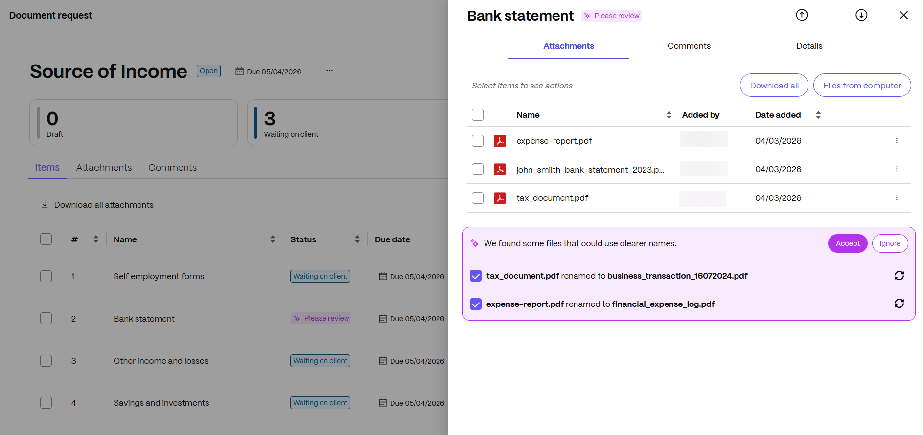Go to next item with down arrow icon
Screen dimensions: 923x435
coord(861,15)
